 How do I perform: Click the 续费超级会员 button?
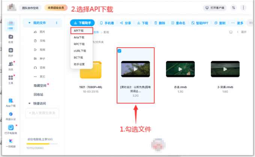[56, 8]
